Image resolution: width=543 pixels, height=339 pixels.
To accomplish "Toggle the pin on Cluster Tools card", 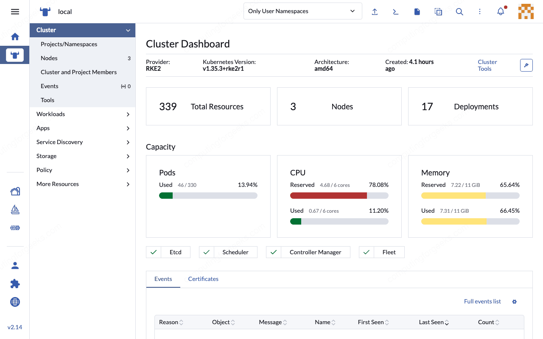I will (x=526, y=65).
